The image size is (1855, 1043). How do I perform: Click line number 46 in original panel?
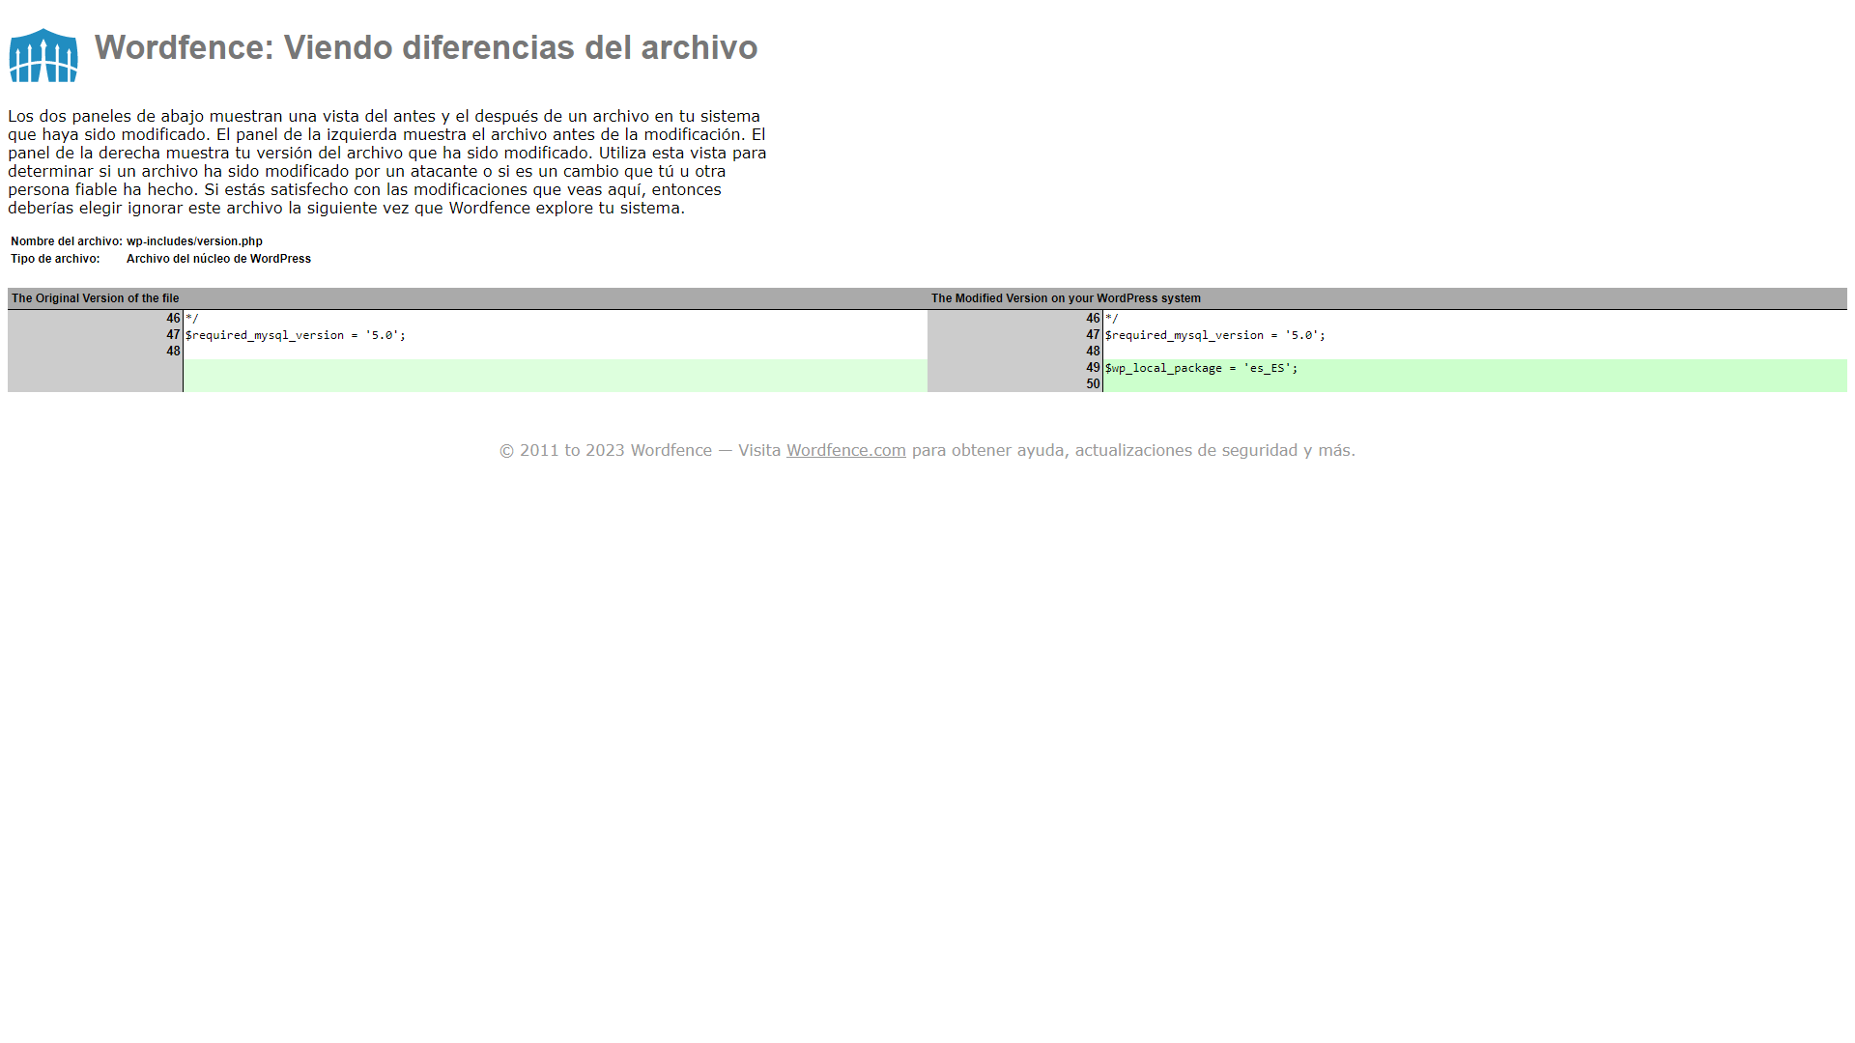coord(173,318)
